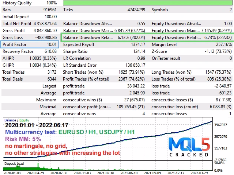Select the Recovery Factor value 610.03
The height and width of the screenshot is (175, 234).
pos(50,51)
